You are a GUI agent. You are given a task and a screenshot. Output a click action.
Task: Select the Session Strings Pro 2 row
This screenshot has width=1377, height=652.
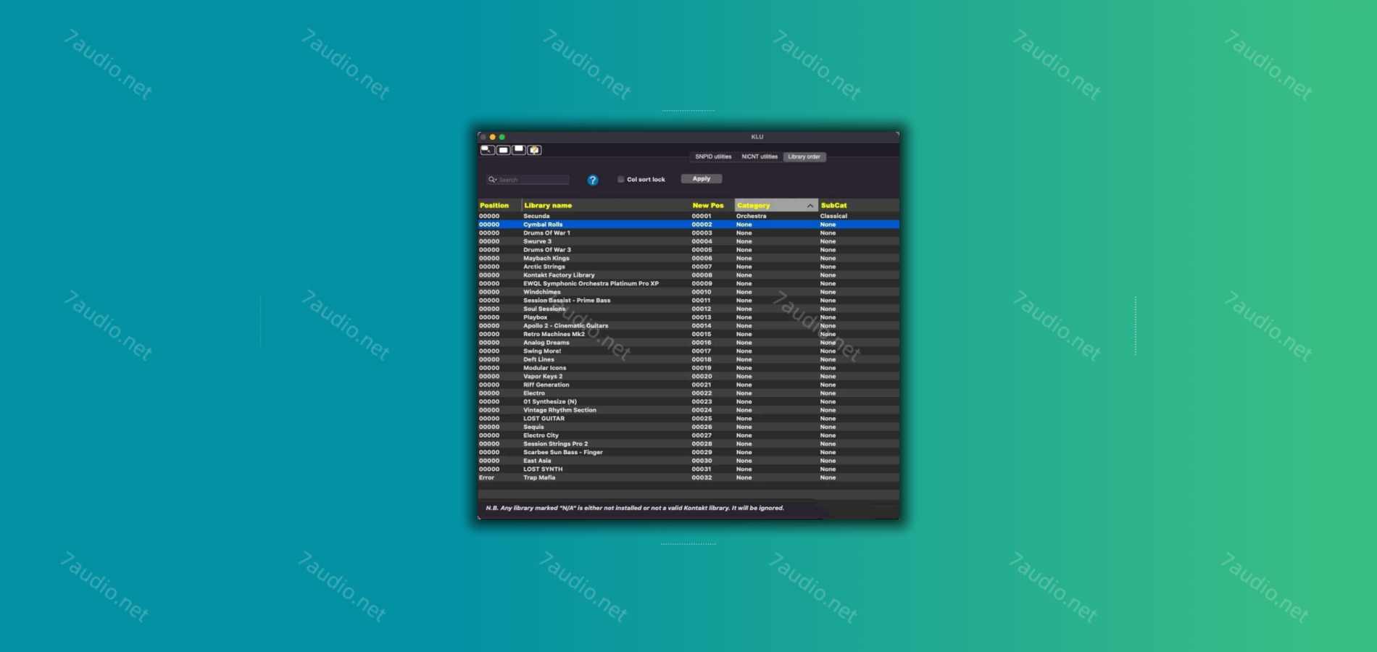click(x=688, y=444)
